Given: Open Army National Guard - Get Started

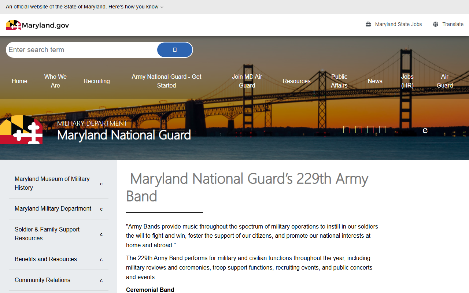Looking at the screenshot, I should pos(167,81).
